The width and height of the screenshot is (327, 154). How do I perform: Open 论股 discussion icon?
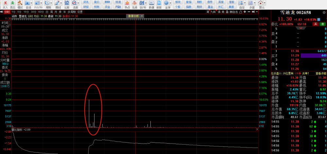pyautogui.click(x=67, y=3)
